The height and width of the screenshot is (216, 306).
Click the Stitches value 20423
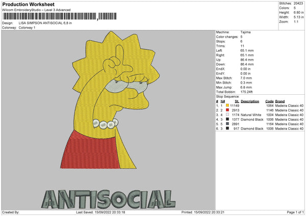click(x=298, y=4)
